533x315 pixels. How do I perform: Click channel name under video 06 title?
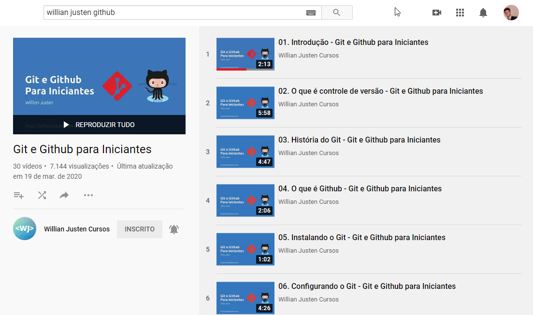pyautogui.click(x=308, y=300)
